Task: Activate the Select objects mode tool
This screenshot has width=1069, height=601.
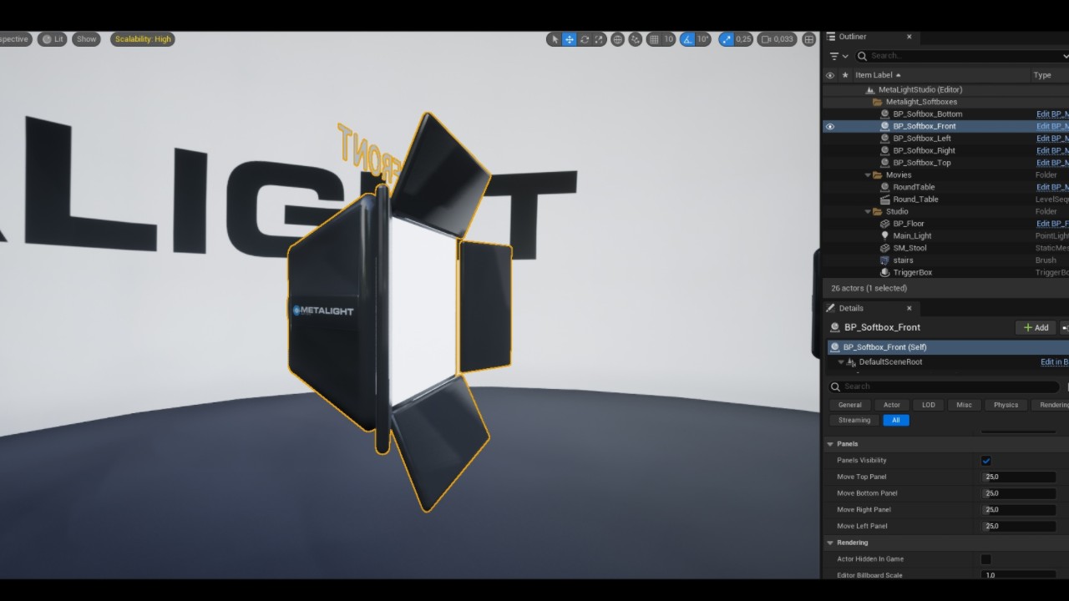Action: 554,39
